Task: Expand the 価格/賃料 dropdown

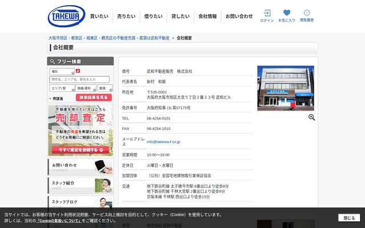Action: click(86, 88)
